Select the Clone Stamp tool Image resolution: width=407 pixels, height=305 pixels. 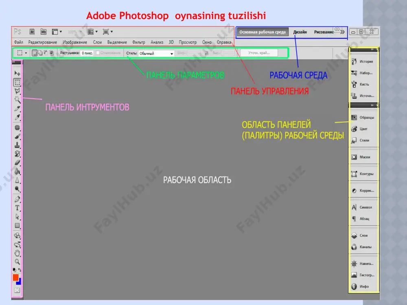tap(17, 145)
